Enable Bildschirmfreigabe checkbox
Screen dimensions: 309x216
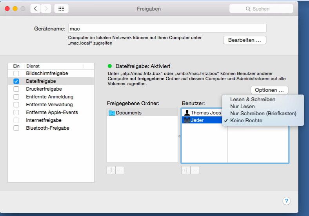(16, 73)
